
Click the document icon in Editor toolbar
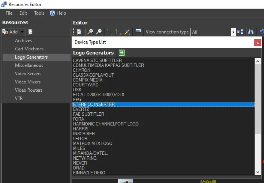79,32
